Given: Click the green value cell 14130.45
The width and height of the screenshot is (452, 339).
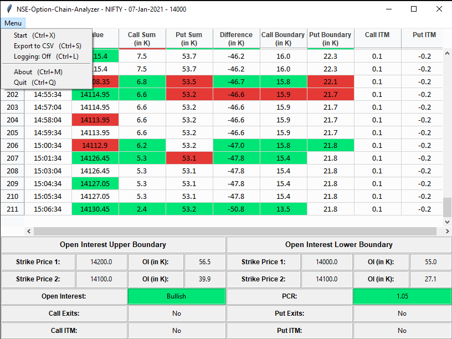Looking at the screenshot, I should 95,209.
